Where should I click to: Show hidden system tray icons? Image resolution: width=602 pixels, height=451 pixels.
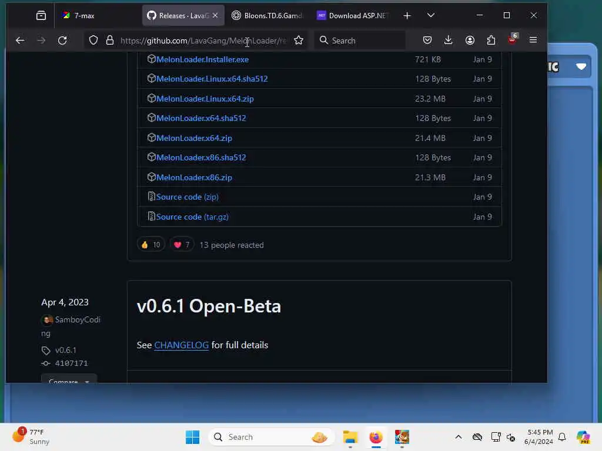(x=459, y=437)
